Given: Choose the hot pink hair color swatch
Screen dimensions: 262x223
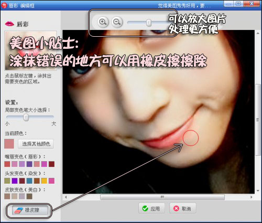Looking at the screenshot, I should pos(52,180).
